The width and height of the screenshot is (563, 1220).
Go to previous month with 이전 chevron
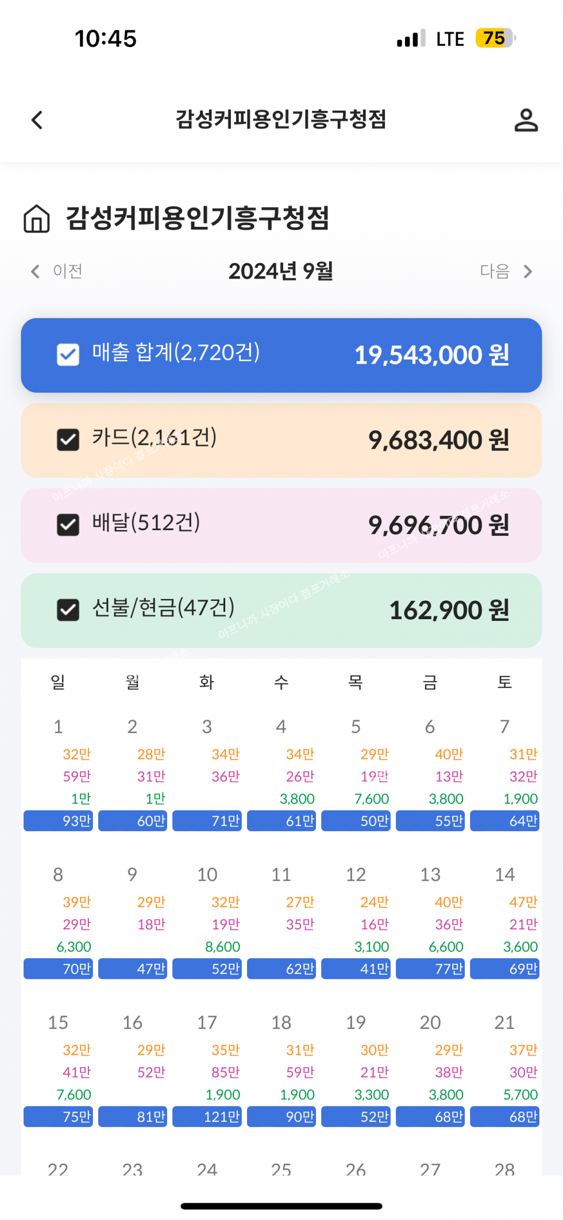pyautogui.click(x=36, y=271)
